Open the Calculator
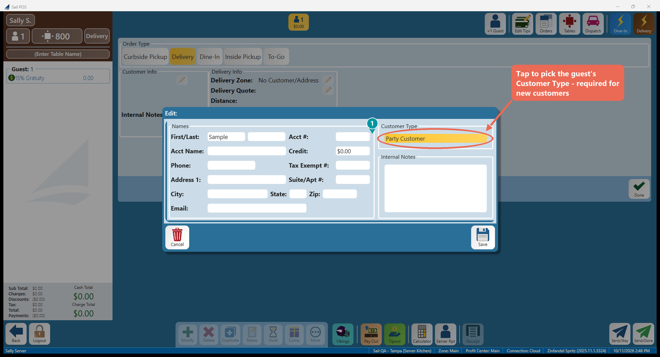 tap(422, 334)
